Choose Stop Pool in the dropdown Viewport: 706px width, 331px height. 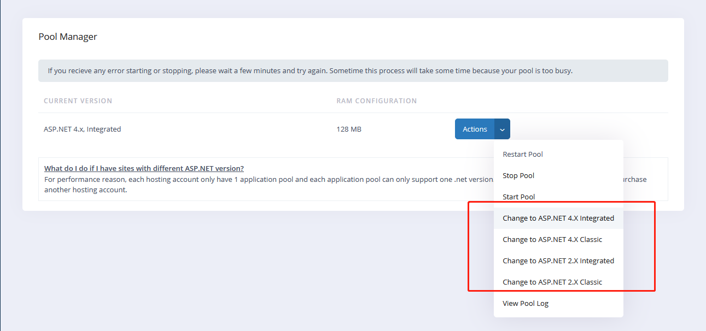point(518,175)
